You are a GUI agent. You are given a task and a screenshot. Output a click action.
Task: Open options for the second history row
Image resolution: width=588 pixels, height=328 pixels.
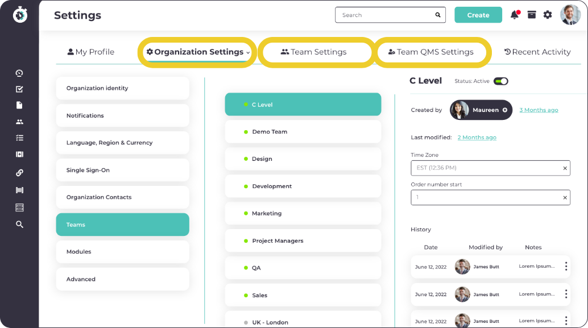[566, 294]
